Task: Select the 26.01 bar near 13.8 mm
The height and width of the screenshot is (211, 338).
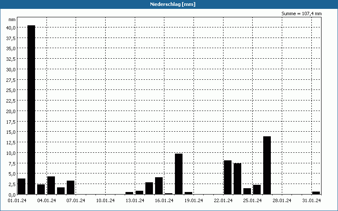Action: click(267, 165)
